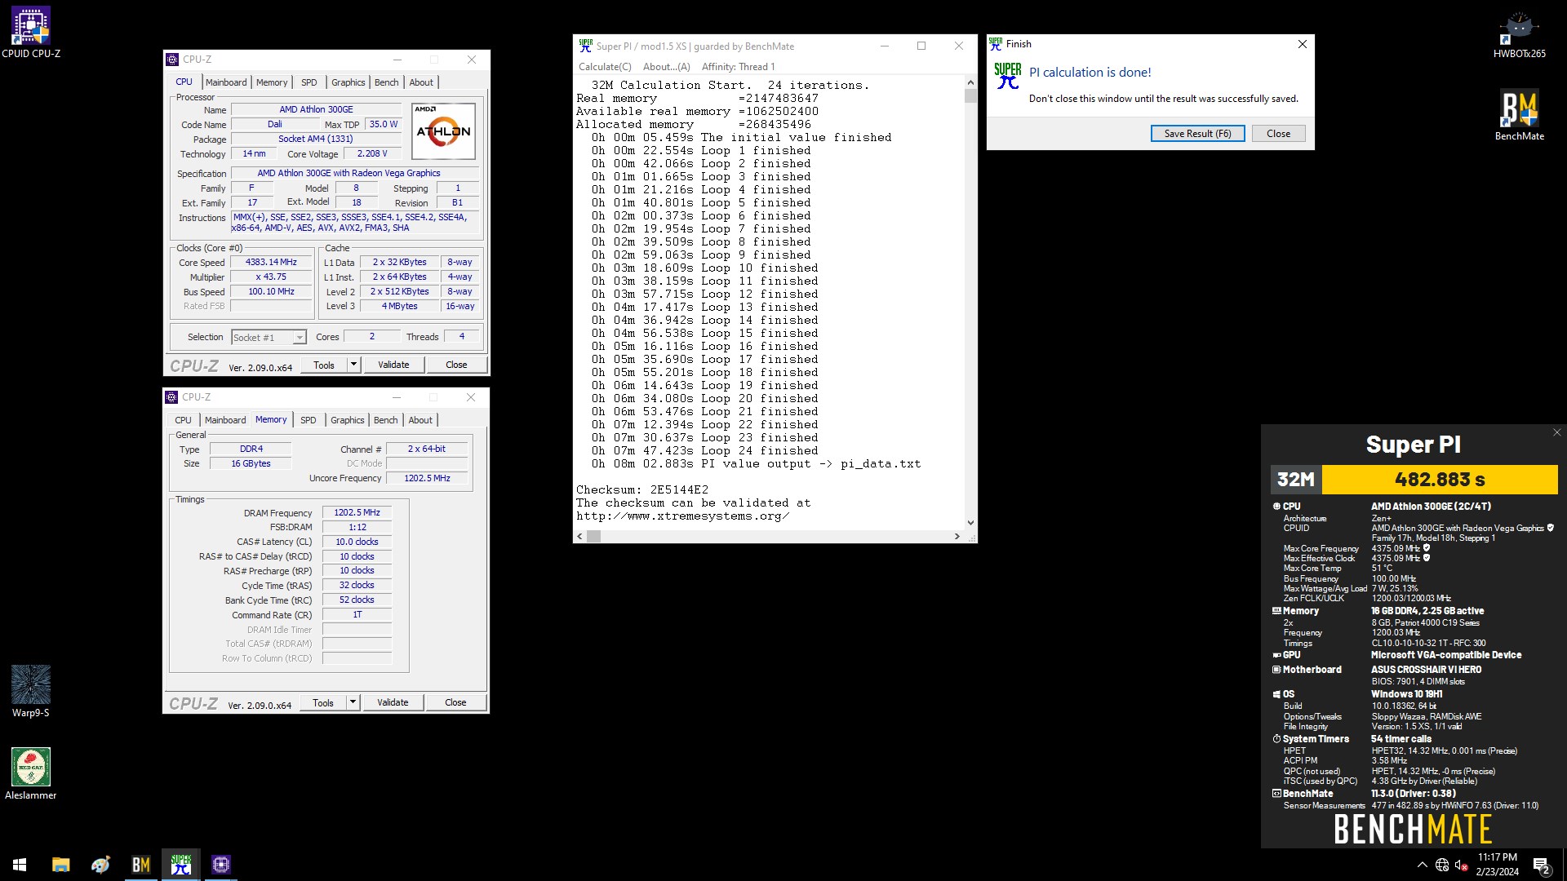Click the Core Voltage value 2.208 V

point(372,153)
